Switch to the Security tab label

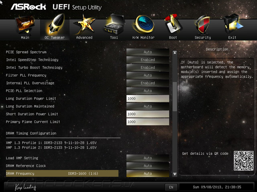click(203, 38)
